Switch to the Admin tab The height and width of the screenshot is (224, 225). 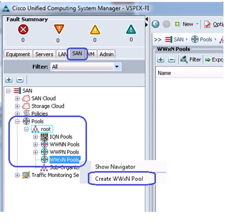click(x=106, y=54)
